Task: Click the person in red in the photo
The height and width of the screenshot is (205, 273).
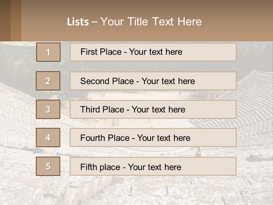Action: [198, 153]
